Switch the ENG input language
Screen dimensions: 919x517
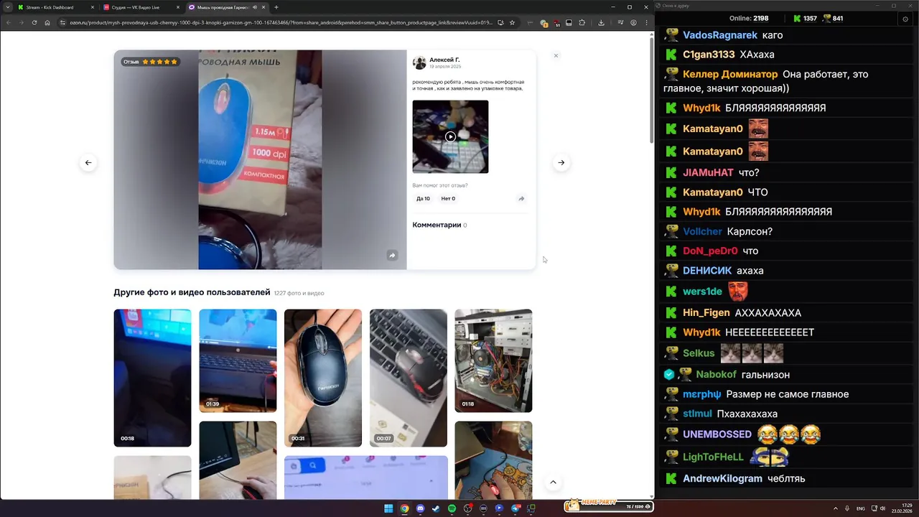point(861,508)
